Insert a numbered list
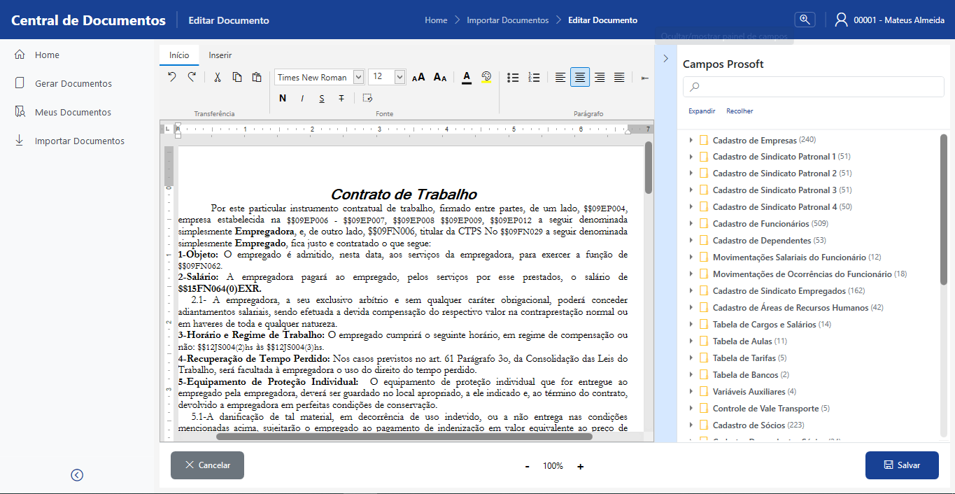The width and height of the screenshot is (955, 494). coord(534,77)
